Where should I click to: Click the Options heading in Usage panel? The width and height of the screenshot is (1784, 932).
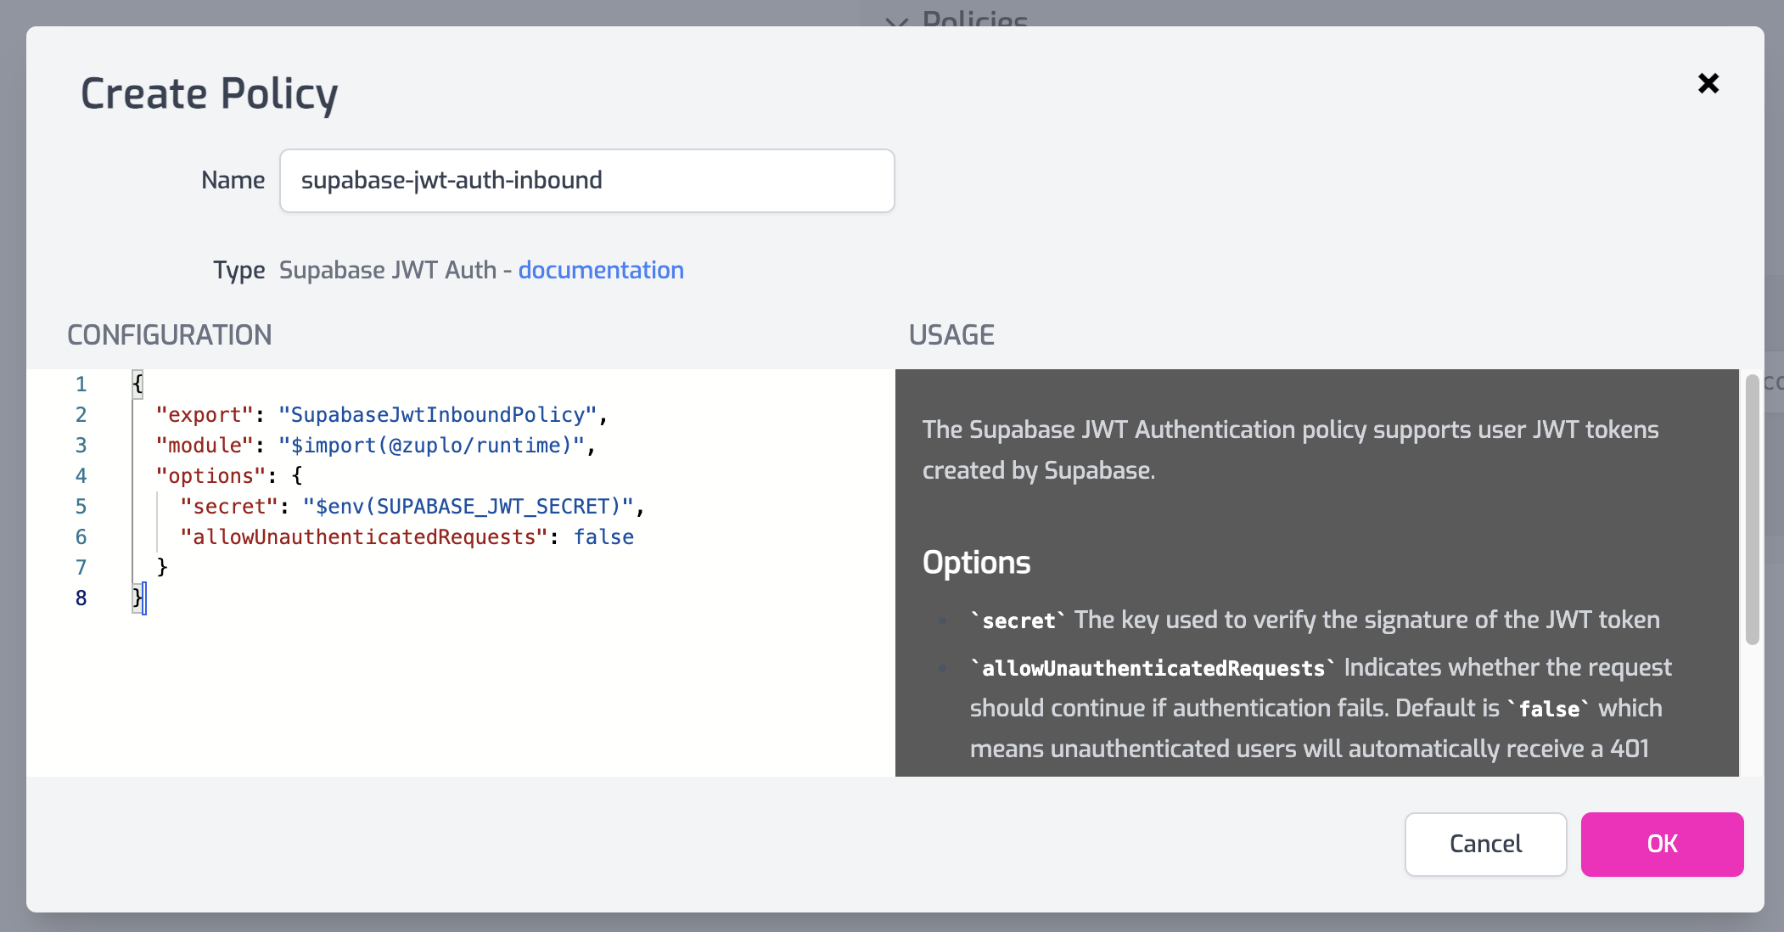coord(976,563)
